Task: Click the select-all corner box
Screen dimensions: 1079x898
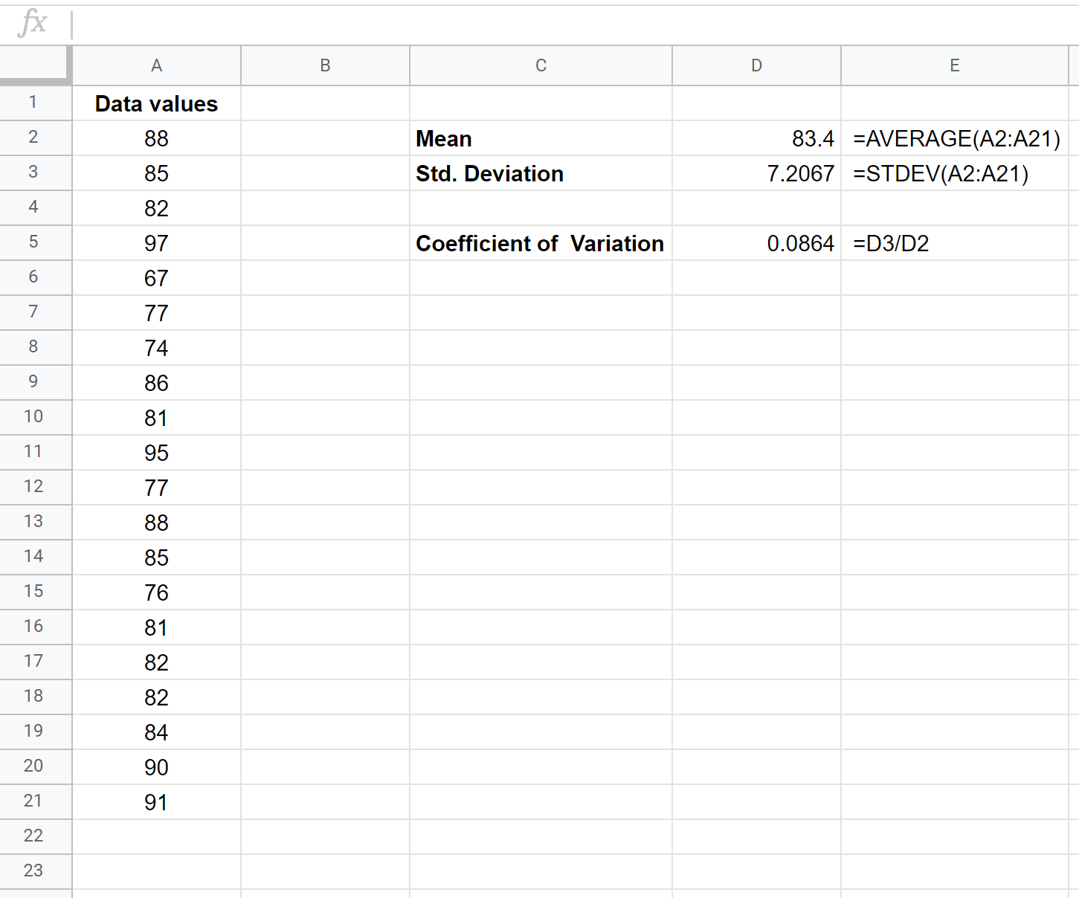Action: click(x=35, y=65)
